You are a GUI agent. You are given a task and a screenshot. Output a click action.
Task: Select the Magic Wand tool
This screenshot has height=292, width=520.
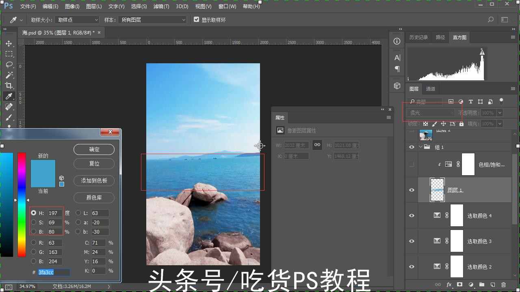[x=9, y=75]
